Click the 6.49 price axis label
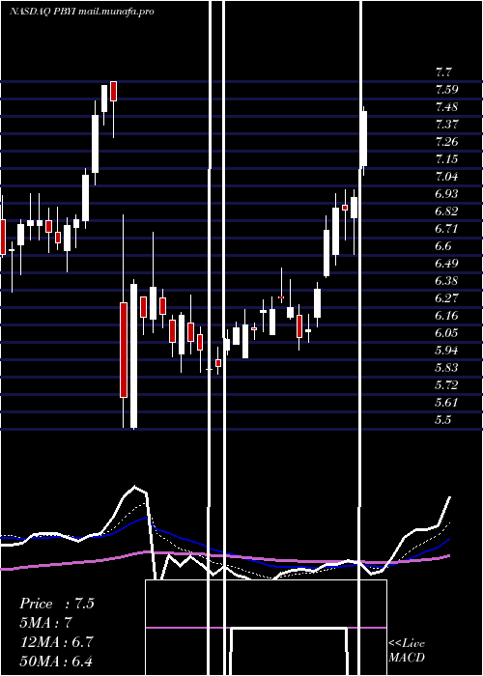The image size is (483, 676). pos(446,264)
